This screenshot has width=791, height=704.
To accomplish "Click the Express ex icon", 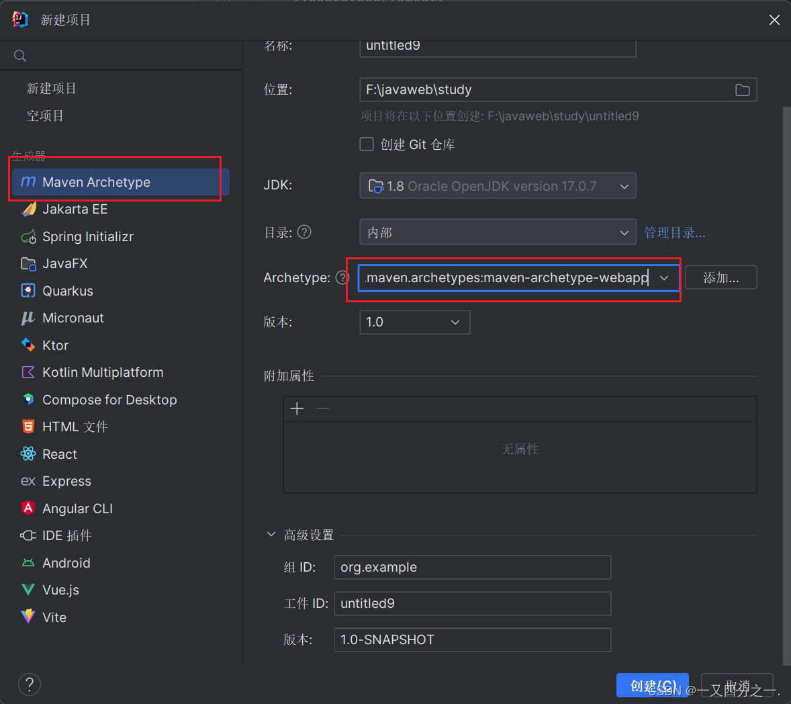I will (28, 481).
